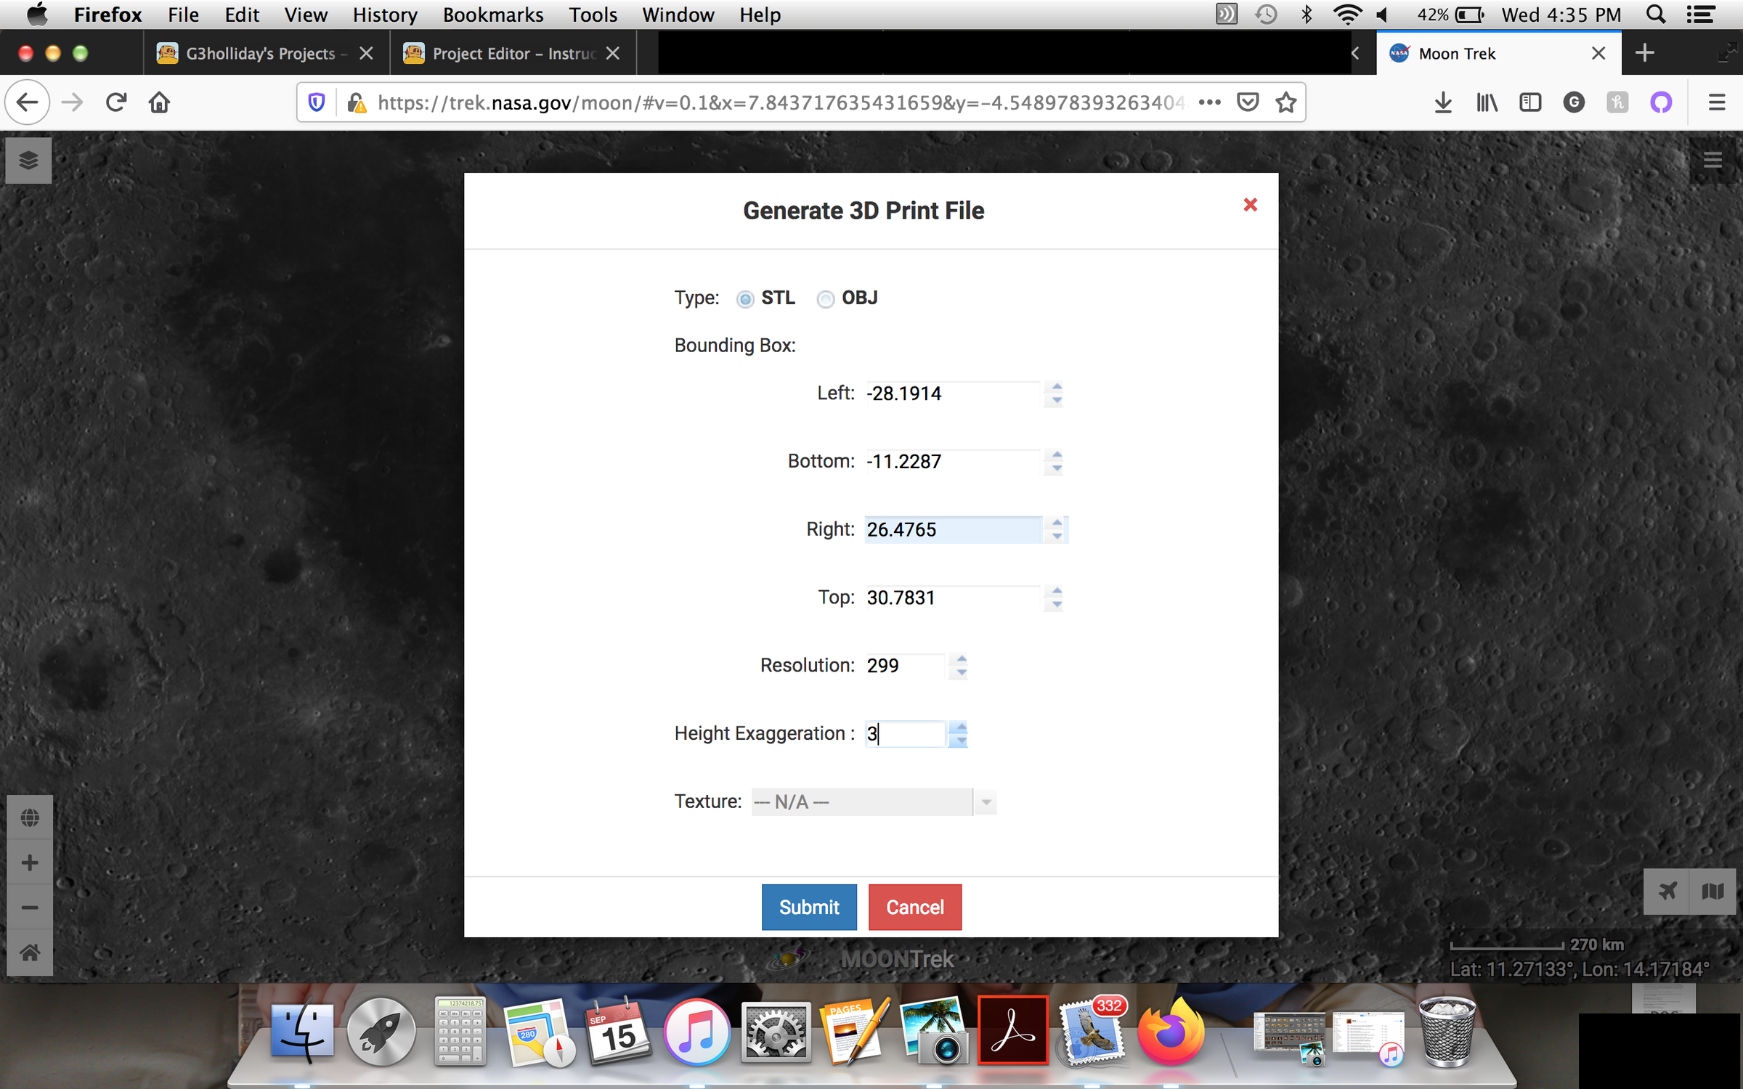Image resolution: width=1743 pixels, height=1089 pixels.
Task: Increase the Resolution stepper value
Action: [962, 659]
